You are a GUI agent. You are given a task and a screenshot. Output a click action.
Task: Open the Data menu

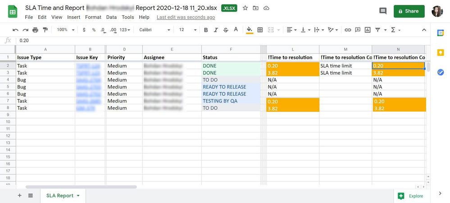click(x=111, y=17)
